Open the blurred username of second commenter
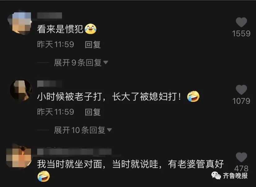Screen dimensions: 256x187 [50, 84]
